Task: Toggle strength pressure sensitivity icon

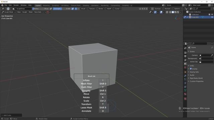Action: coord(73,9)
